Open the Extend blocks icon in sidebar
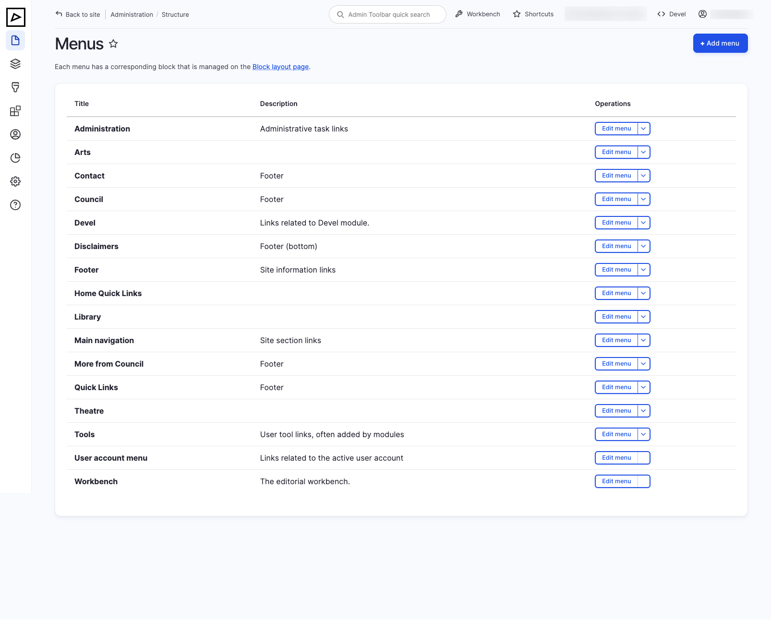771x620 pixels. point(15,111)
